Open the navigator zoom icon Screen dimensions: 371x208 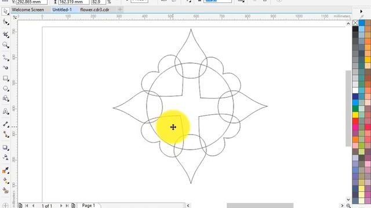click(x=348, y=206)
